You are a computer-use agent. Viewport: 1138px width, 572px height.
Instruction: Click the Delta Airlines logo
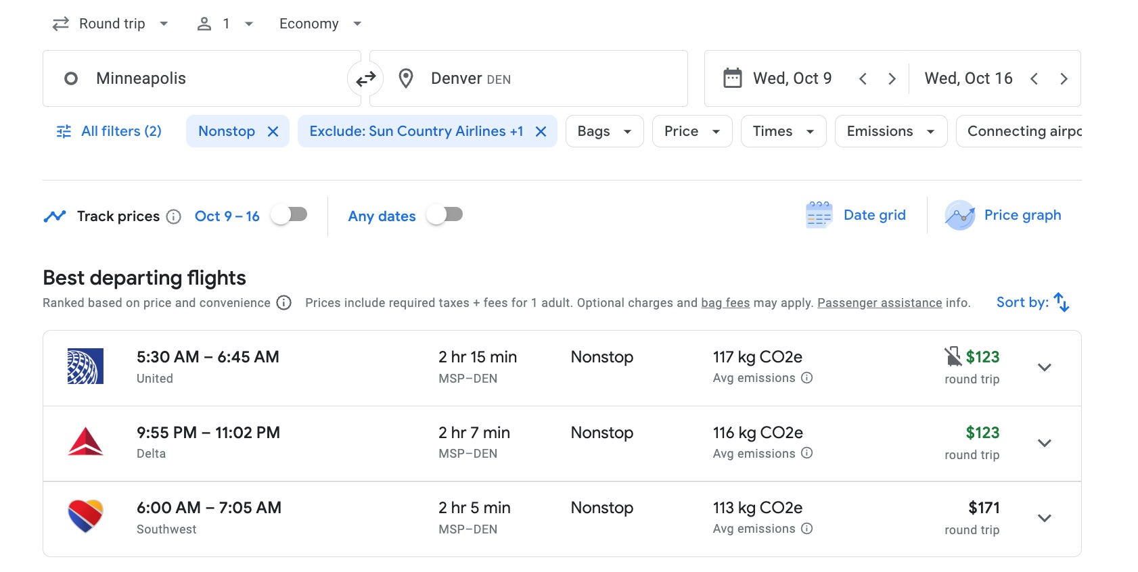tap(85, 443)
